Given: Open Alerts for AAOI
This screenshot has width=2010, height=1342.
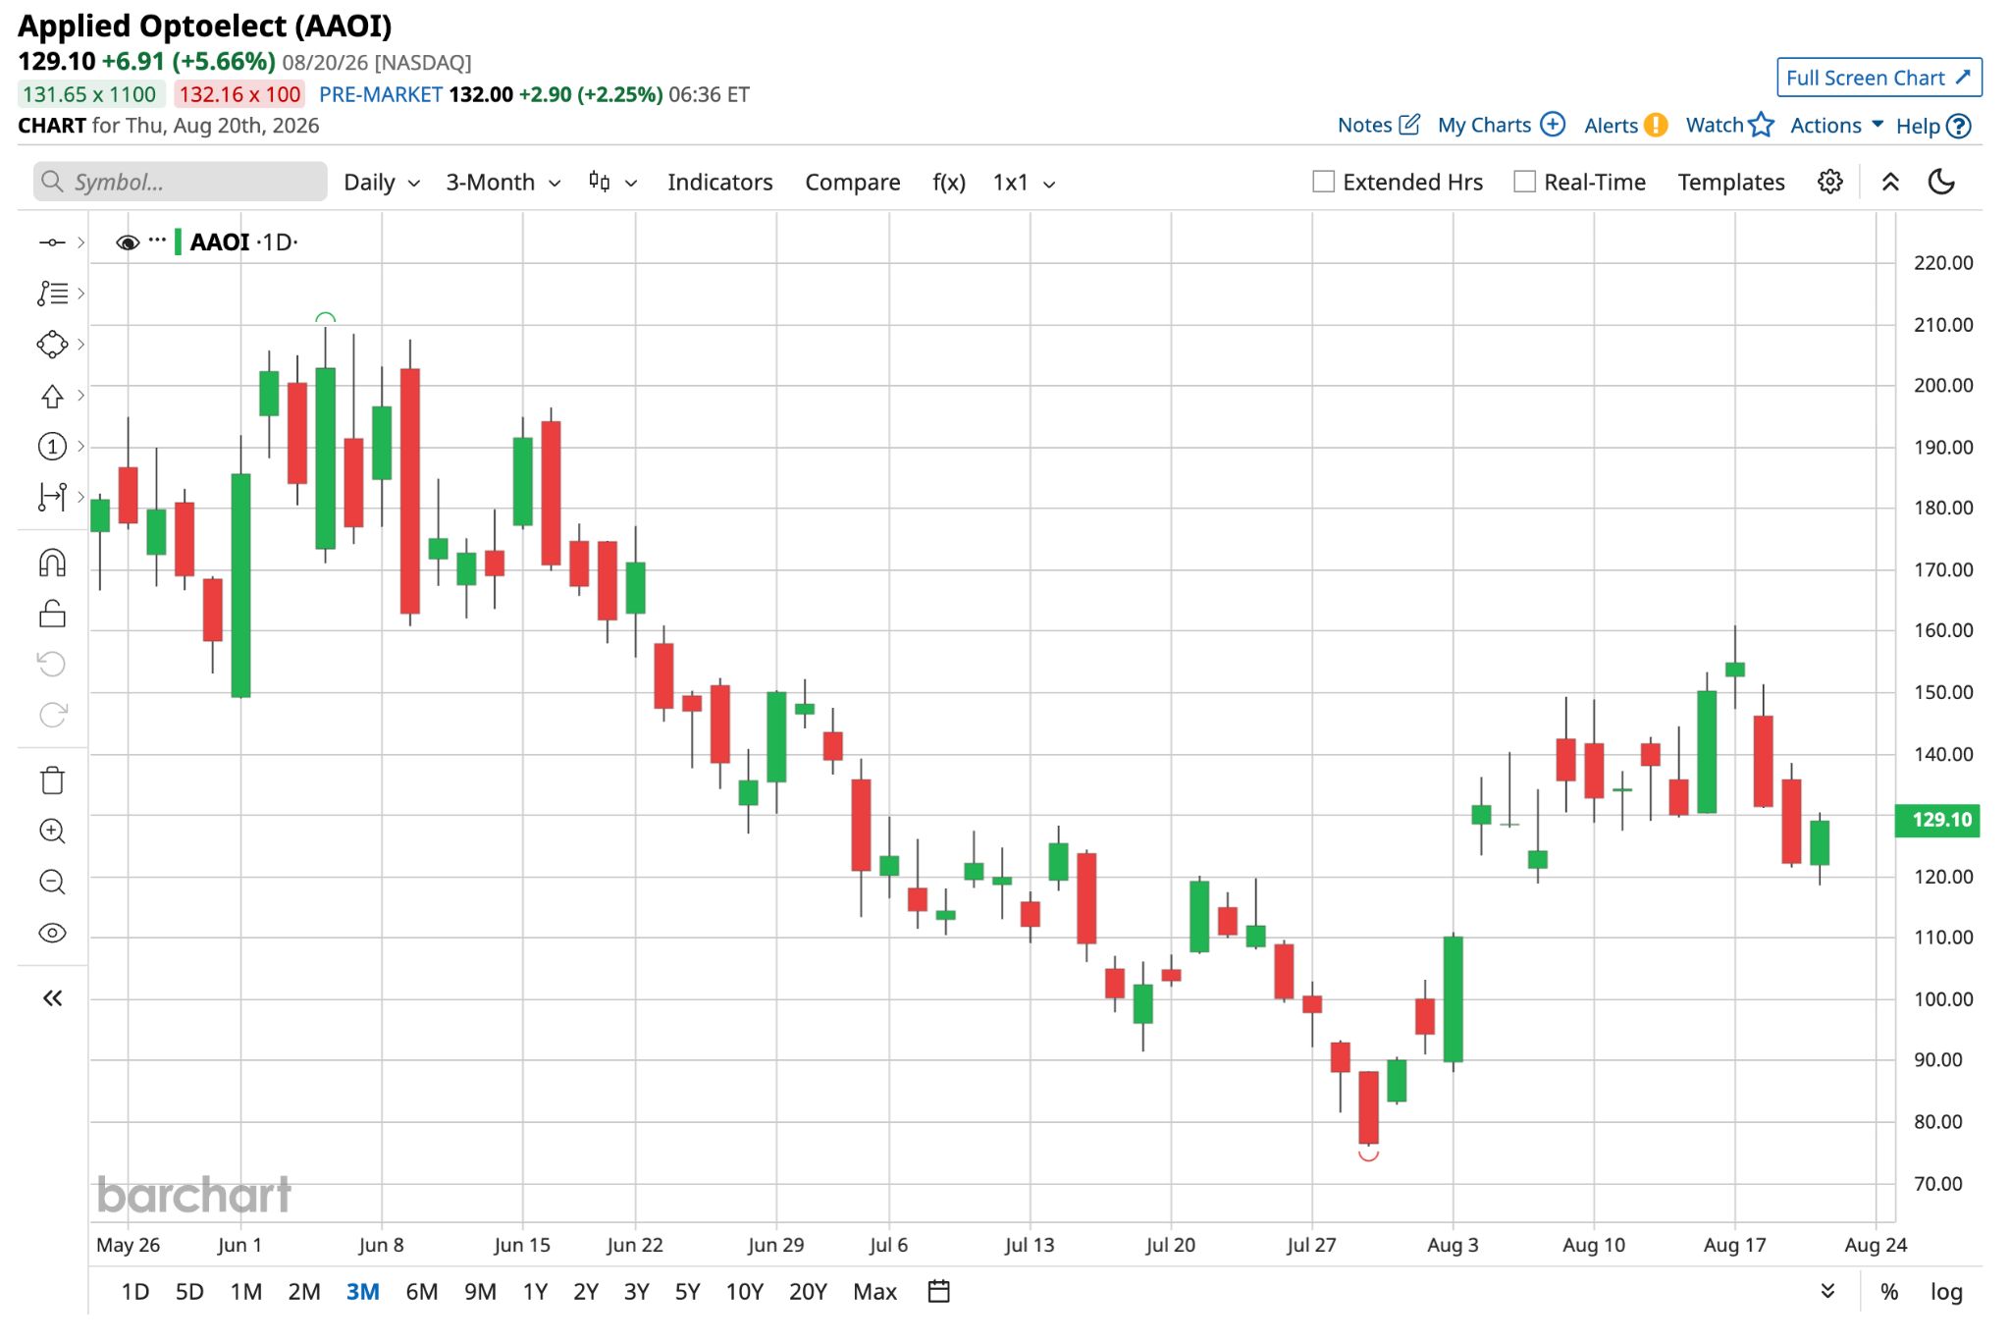Looking at the screenshot, I should [x=1625, y=126].
